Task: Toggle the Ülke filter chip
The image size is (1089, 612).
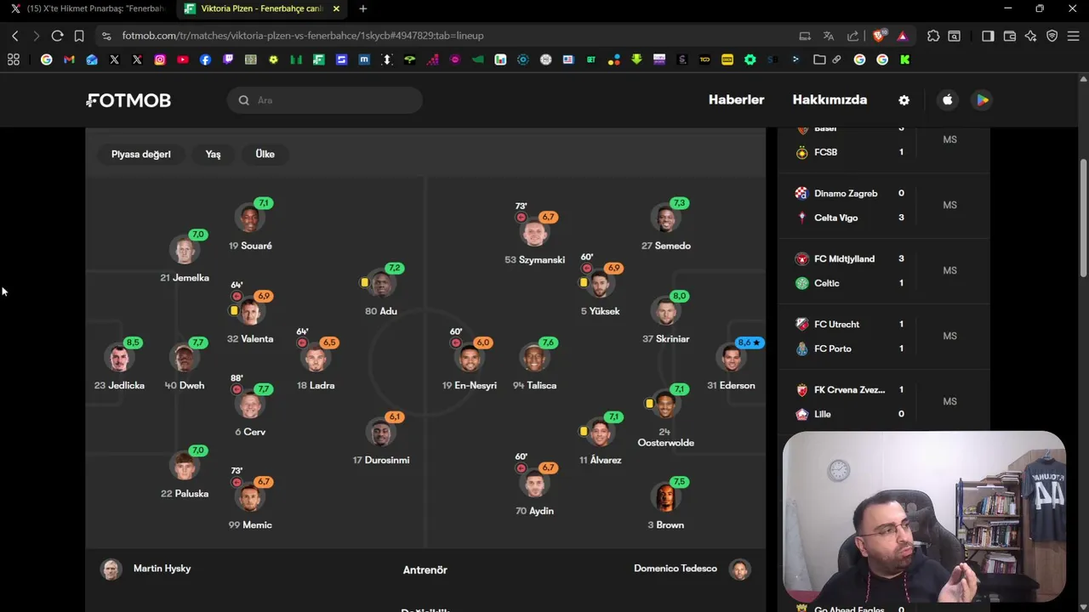Action: click(x=265, y=154)
